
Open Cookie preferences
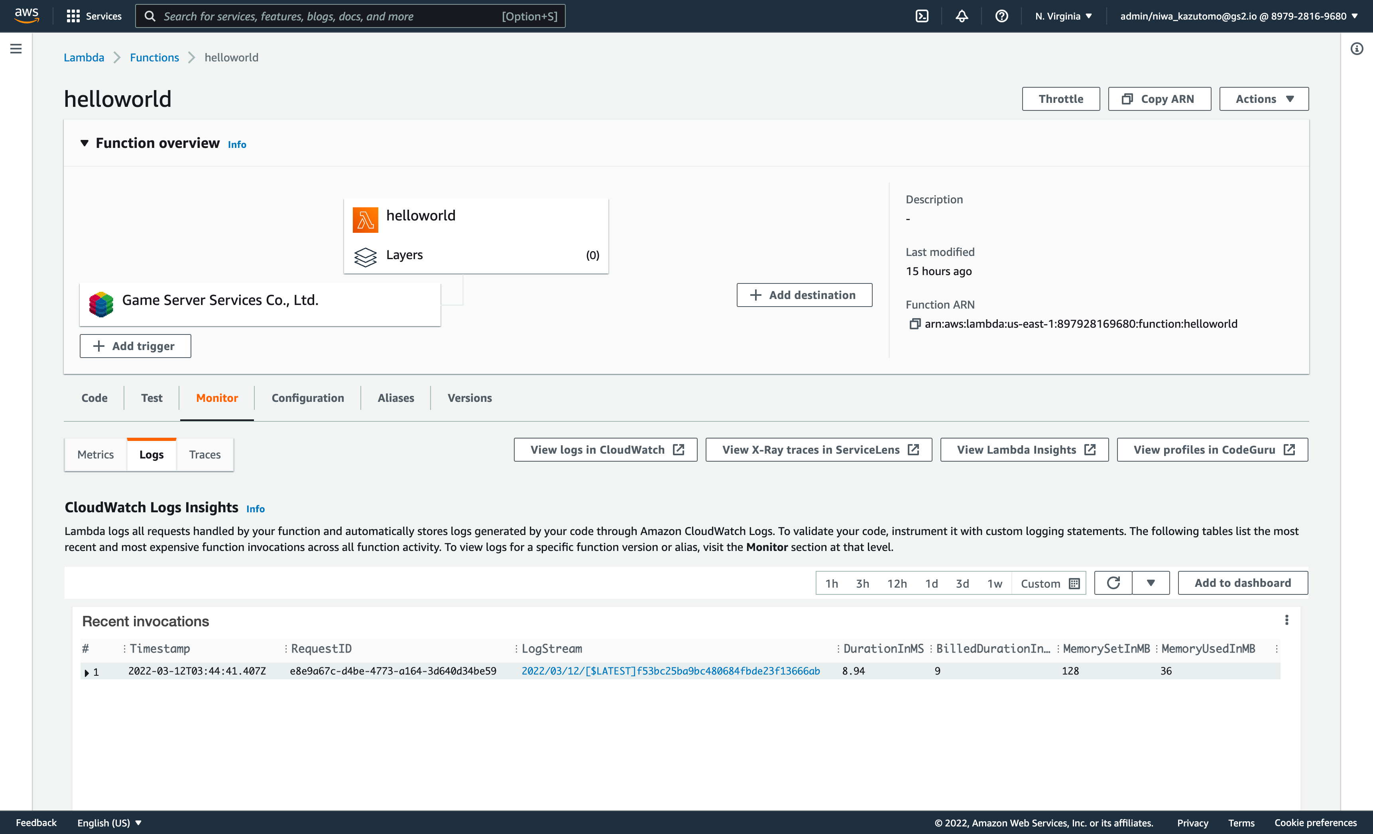point(1315,822)
